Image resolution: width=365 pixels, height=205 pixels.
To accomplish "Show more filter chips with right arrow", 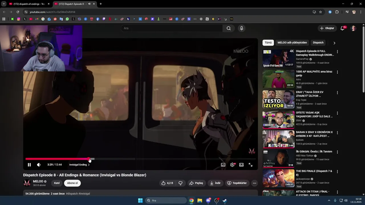I will pos(334,43).
